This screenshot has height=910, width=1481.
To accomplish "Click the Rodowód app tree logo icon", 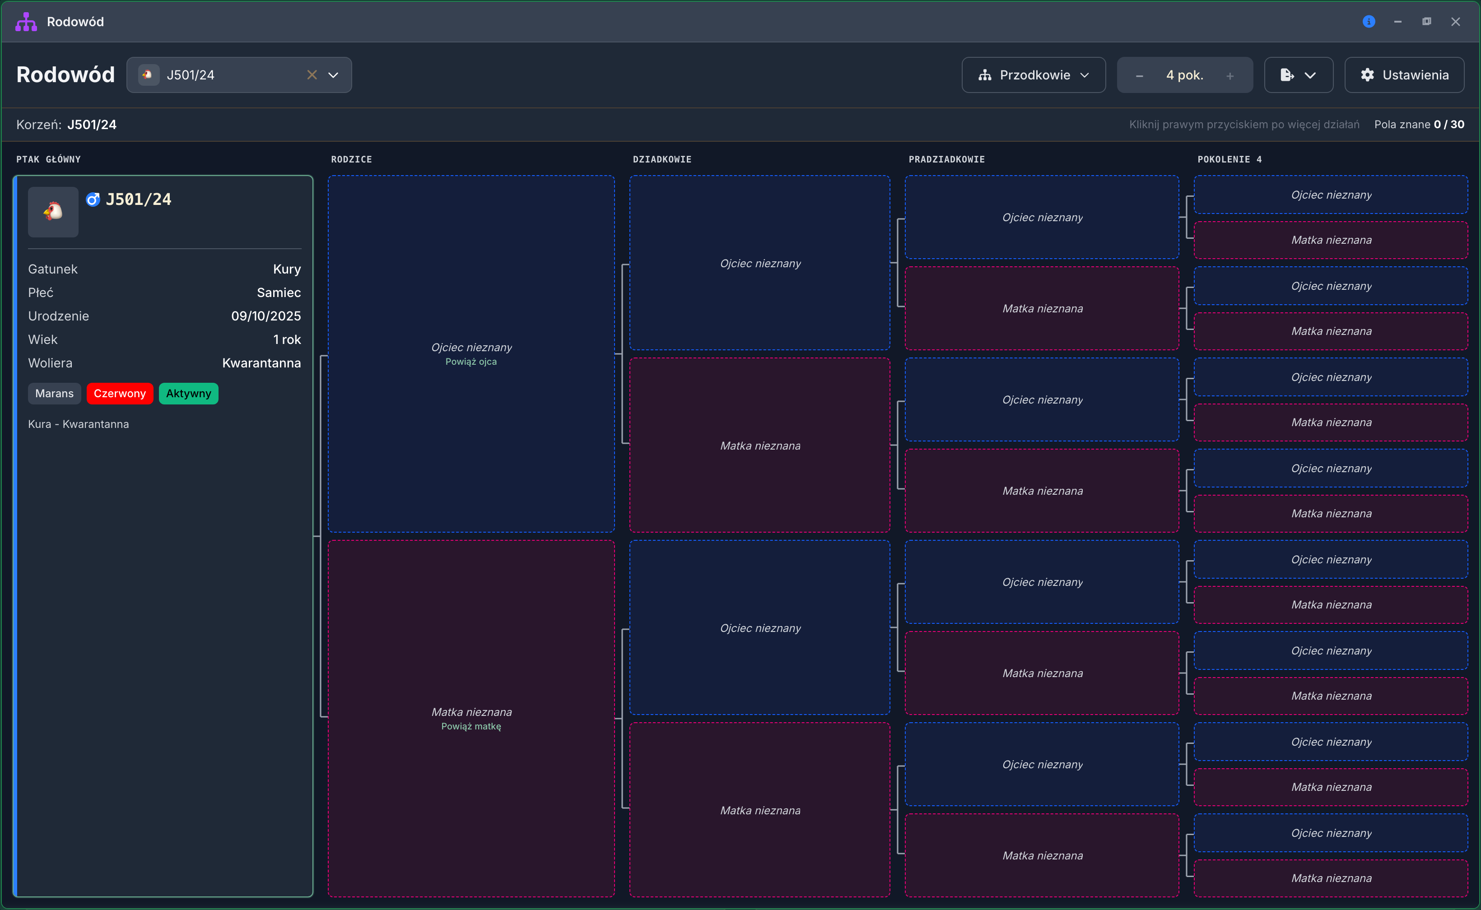I will 26,22.
